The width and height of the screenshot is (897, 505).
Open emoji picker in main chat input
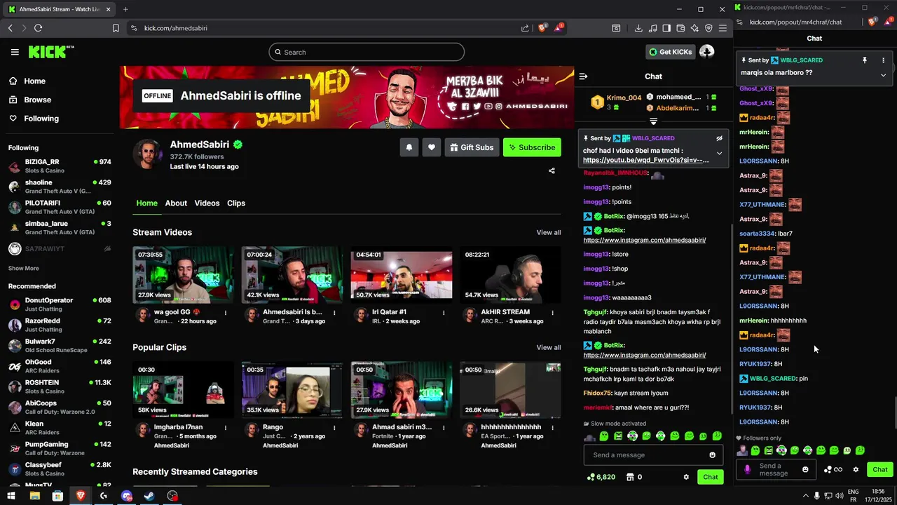tap(713, 455)
